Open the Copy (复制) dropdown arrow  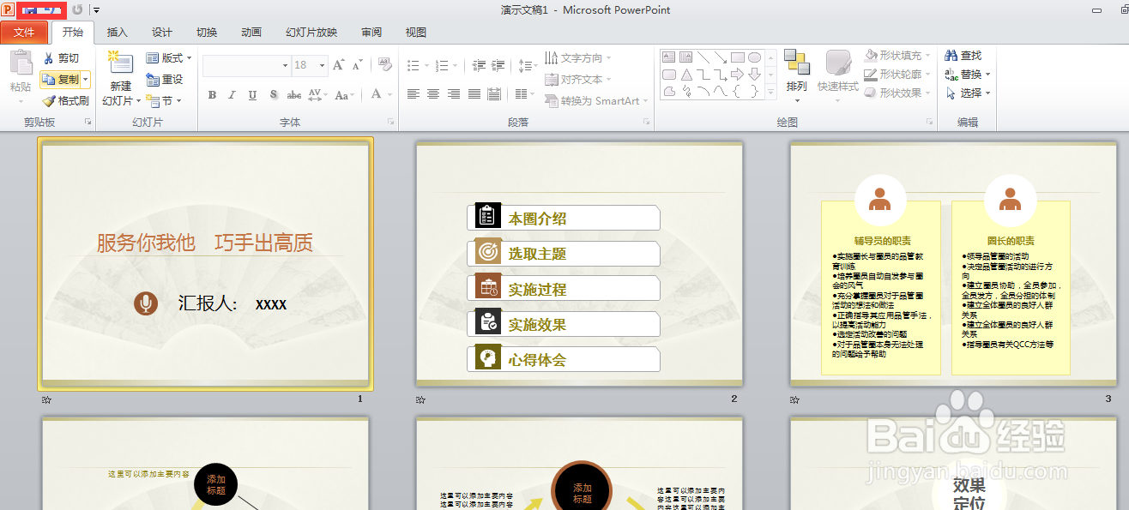click(86, 80)
